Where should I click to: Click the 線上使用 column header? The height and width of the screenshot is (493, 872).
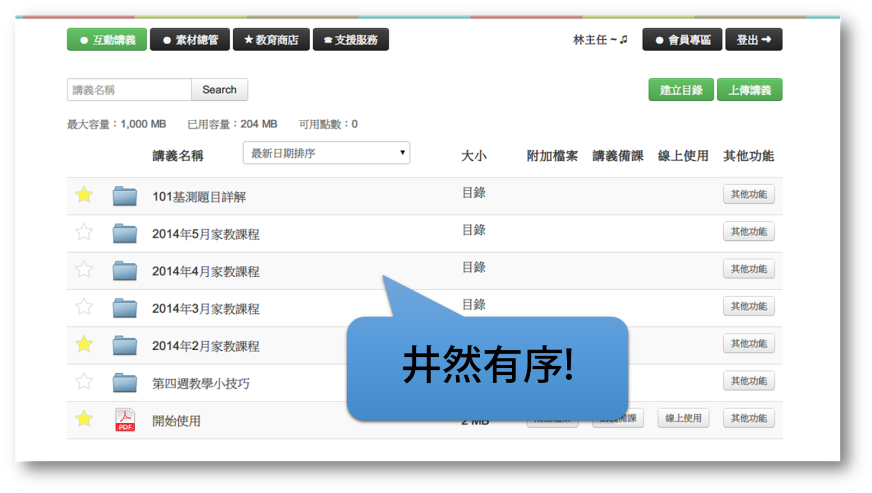click(683, 156)
